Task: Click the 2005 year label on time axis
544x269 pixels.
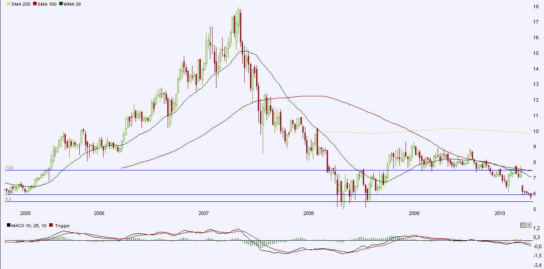Action: pyautogui.click(x=25, y=214)
